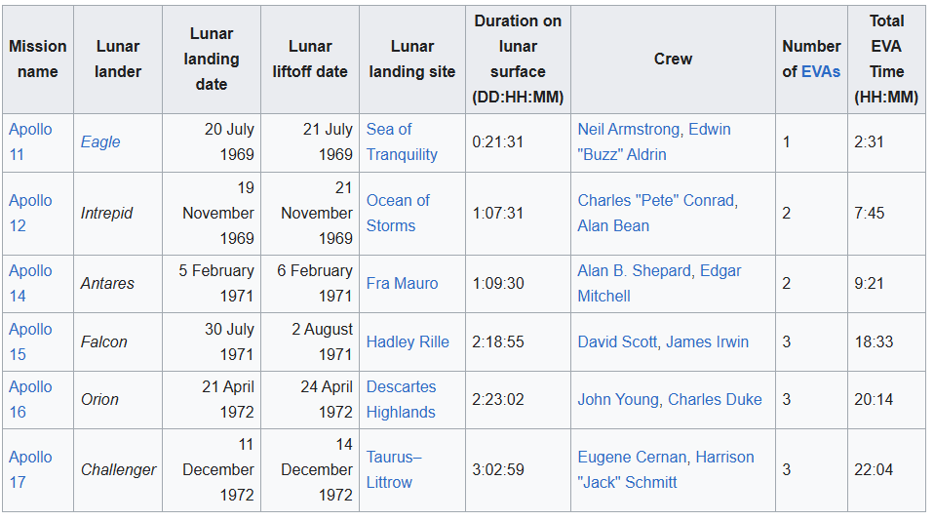The image size is (934, 521).
Task: Click the EVAs link in header
Action: pyautogui.click(x=820, y=71)
